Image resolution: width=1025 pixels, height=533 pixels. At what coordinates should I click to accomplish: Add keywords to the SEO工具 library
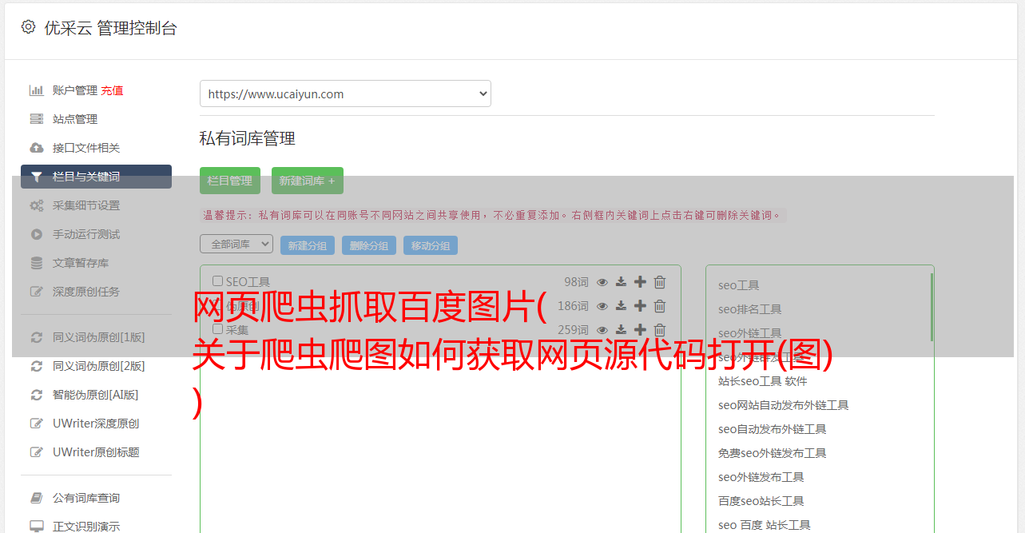click(640, 282)
